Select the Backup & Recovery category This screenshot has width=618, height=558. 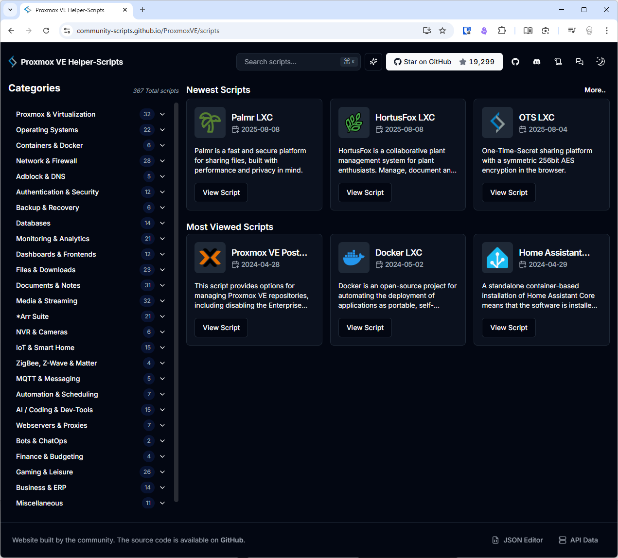[x=48, y=208]
